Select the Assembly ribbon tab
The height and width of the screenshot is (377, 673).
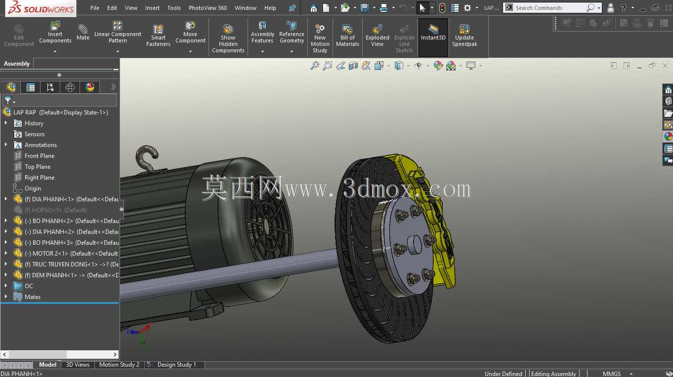17,64
